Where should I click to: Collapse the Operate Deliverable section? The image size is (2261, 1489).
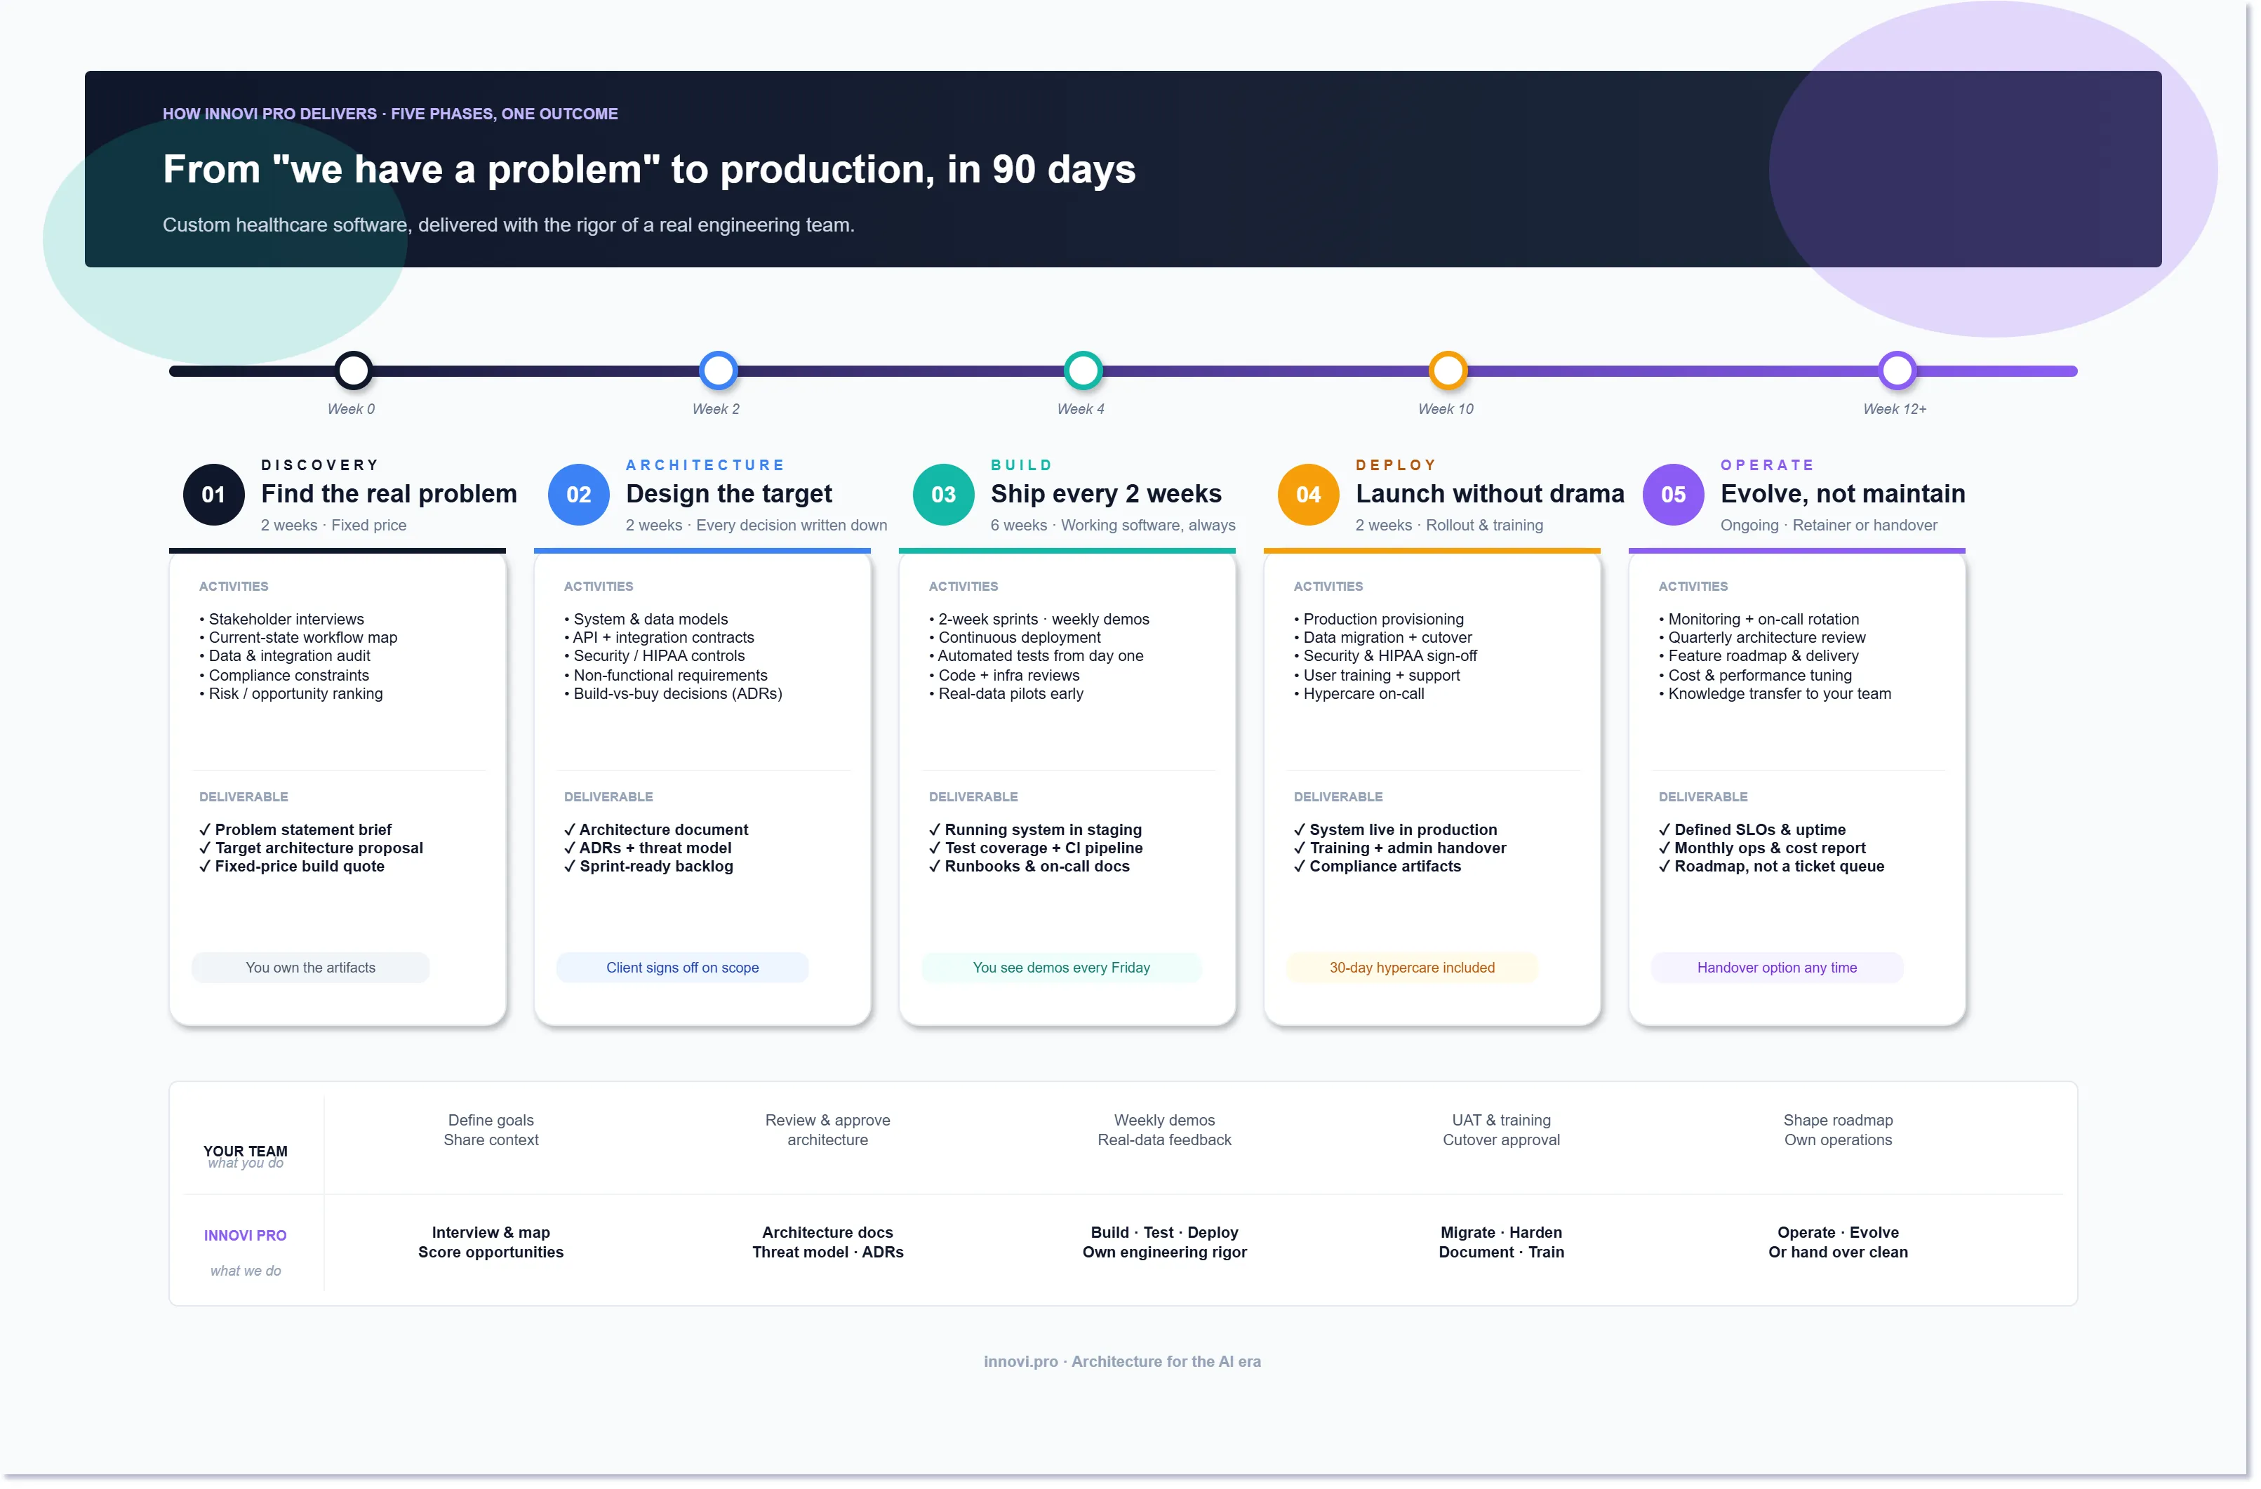[x=1702, y=796]
